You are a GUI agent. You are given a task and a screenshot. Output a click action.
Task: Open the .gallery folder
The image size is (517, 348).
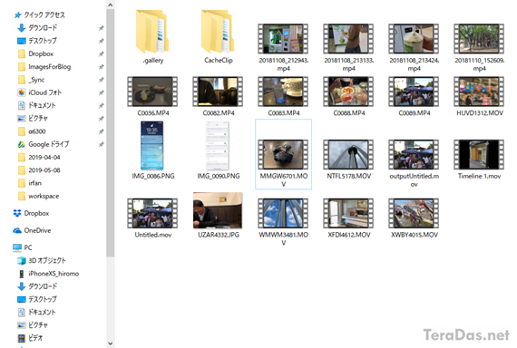click(152, 36)
